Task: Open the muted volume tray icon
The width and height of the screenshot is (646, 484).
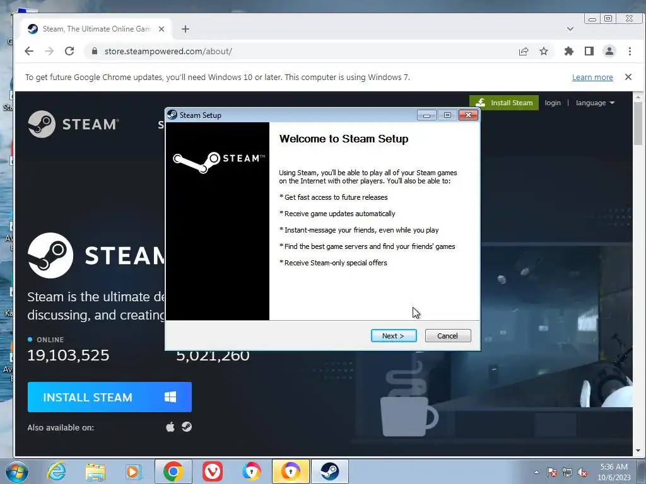Action: [x=582, y=472]
